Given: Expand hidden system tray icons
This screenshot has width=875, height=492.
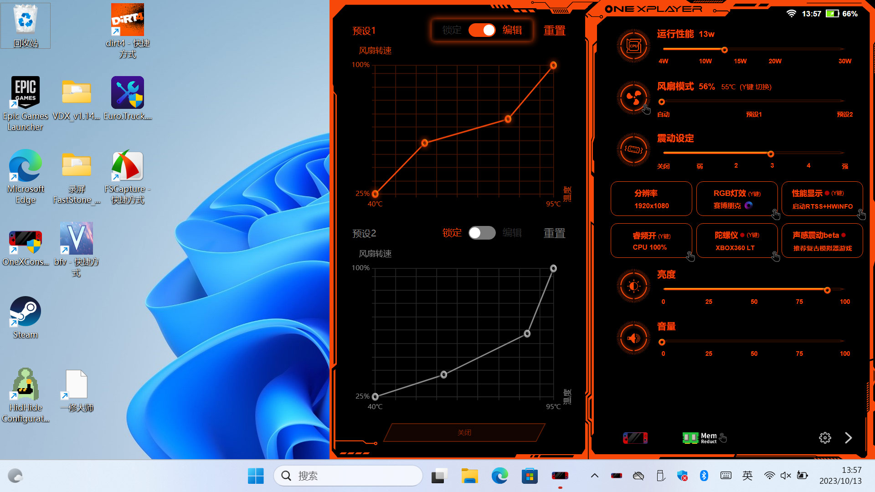Looking at the screenshot, I should (594, 476).
